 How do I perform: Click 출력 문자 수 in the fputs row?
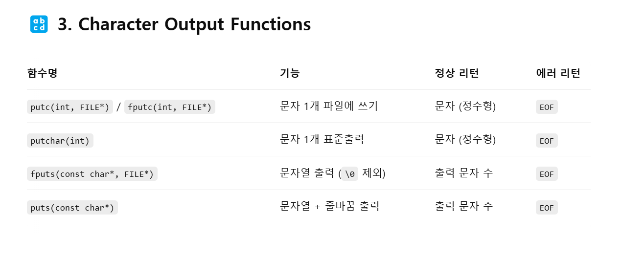[x=463, y=173]
